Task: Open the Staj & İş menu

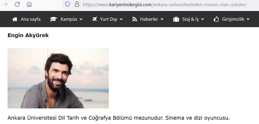Action: (190, 19)
